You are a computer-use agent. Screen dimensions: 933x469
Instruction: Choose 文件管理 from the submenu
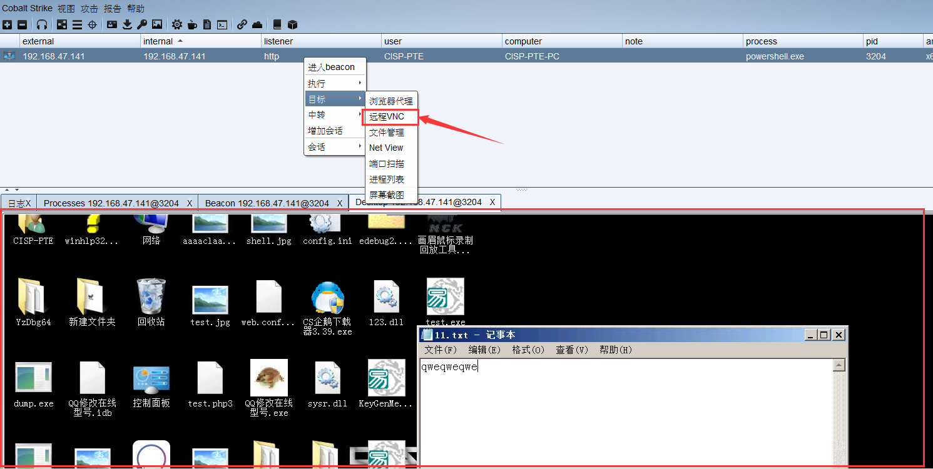coord(391,133)
